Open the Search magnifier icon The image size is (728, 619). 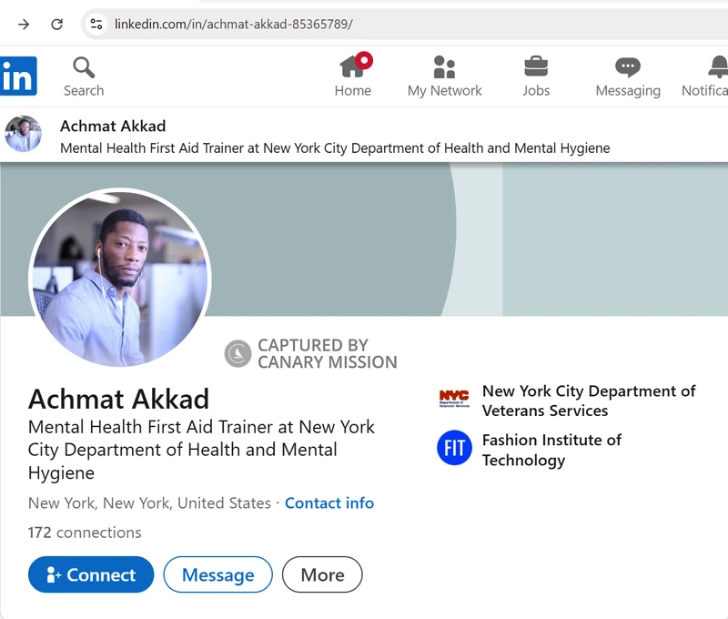[84, 67]
